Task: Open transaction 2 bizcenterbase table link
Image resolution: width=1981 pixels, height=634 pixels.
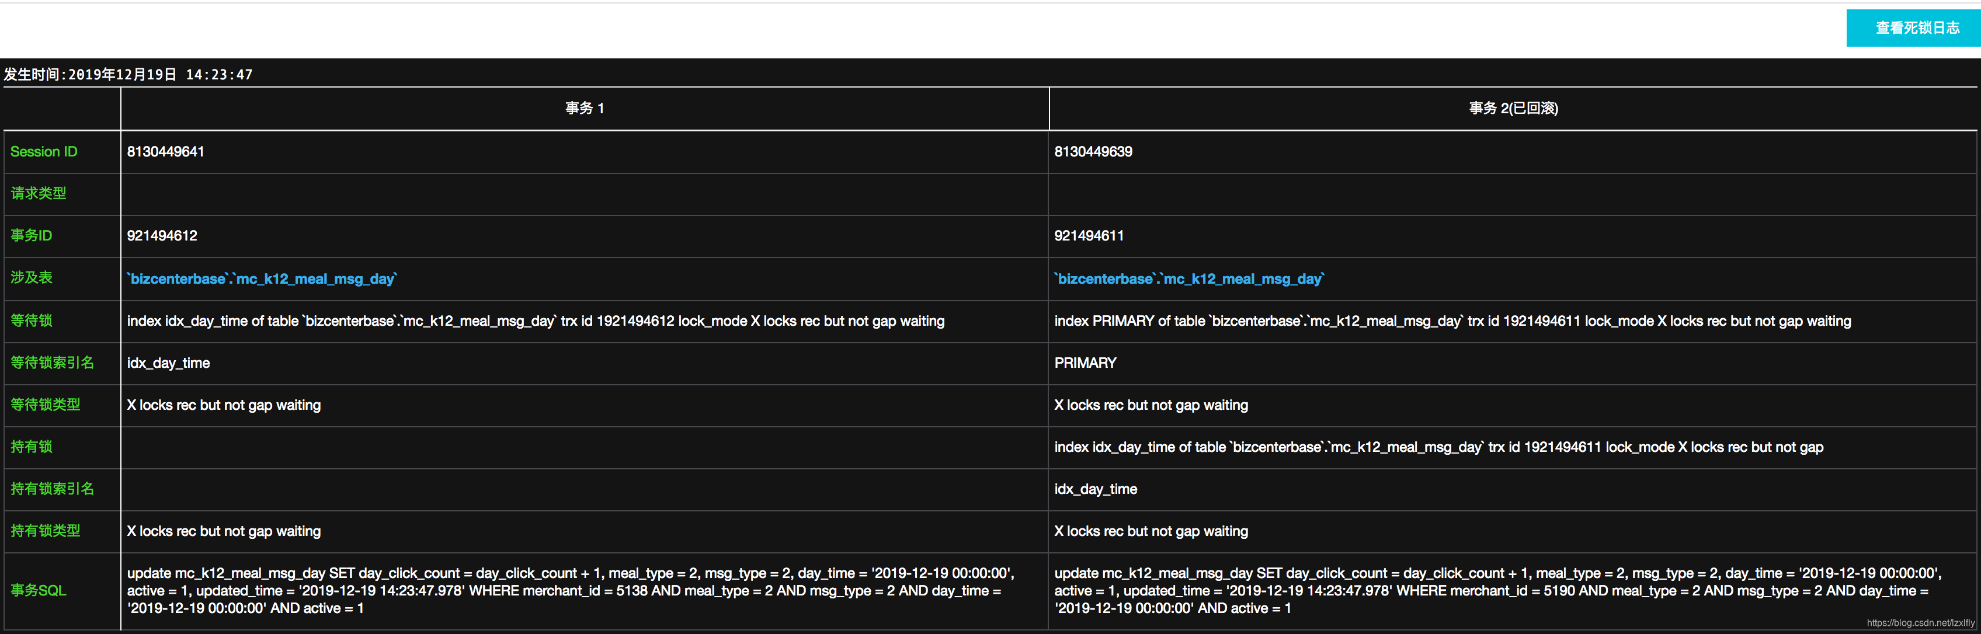Action: click(1189, 279)
